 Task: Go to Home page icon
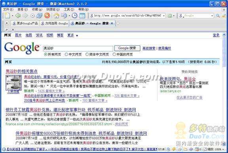[x=57, y=15]
